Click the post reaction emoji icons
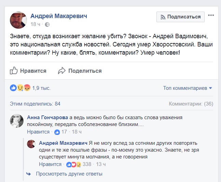Screen dimensions: 221x182 point(20,88)
